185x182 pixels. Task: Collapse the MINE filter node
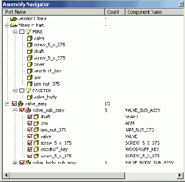tap(15, 32)
